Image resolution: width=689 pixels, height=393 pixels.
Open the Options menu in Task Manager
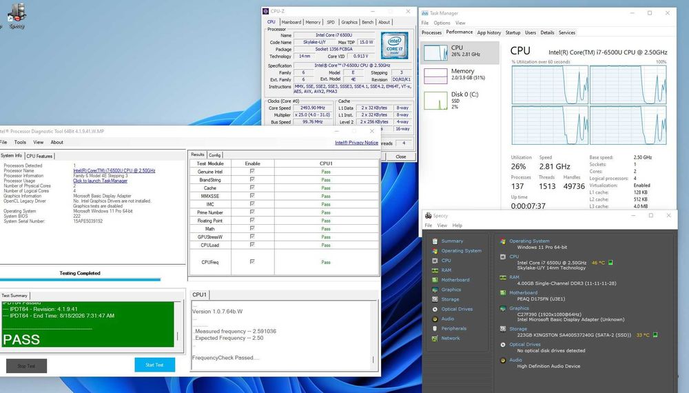[x=442, y=23]
